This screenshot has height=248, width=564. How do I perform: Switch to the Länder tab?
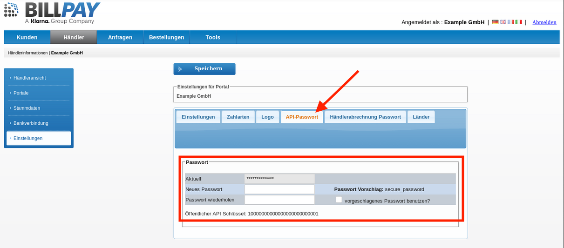coord(421,117)
